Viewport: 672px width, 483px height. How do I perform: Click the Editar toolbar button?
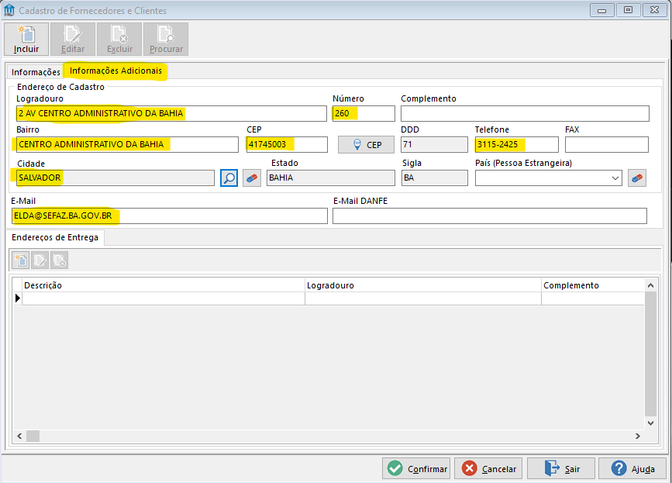click(x=72, y=39)
